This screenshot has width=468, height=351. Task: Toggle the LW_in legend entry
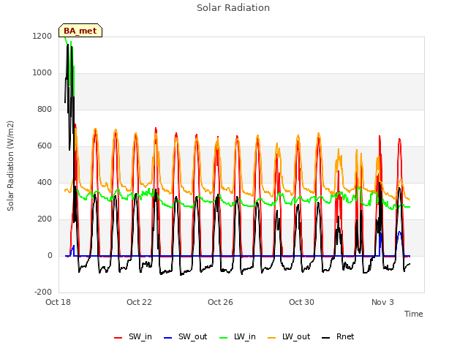coord(238,336)
